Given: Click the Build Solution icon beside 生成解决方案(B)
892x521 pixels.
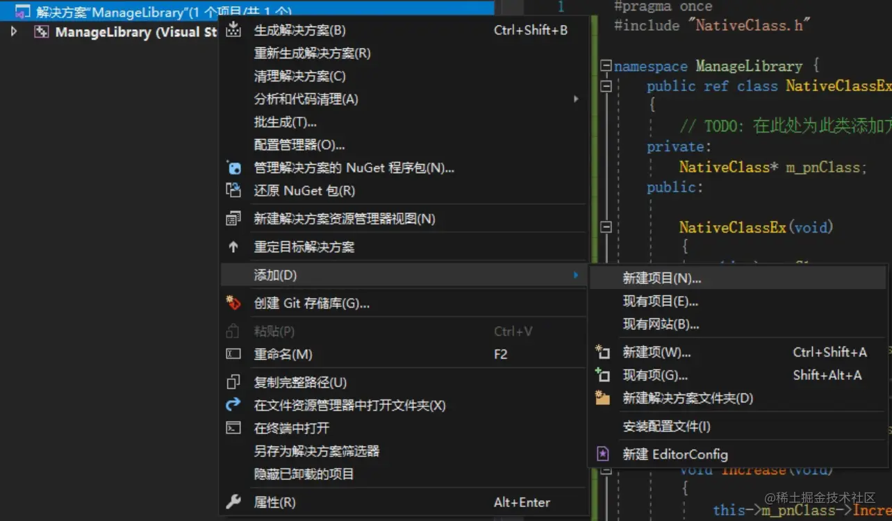Looking at the screenshot, I should point(233,30).
